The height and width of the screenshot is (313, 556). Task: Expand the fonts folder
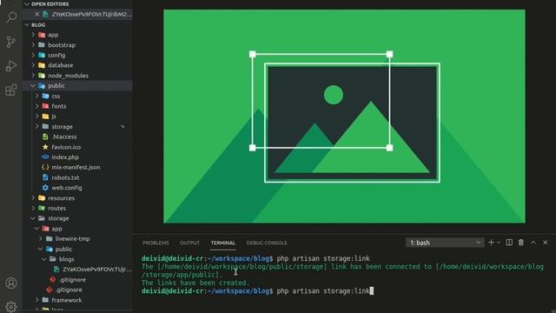[77, 106]
